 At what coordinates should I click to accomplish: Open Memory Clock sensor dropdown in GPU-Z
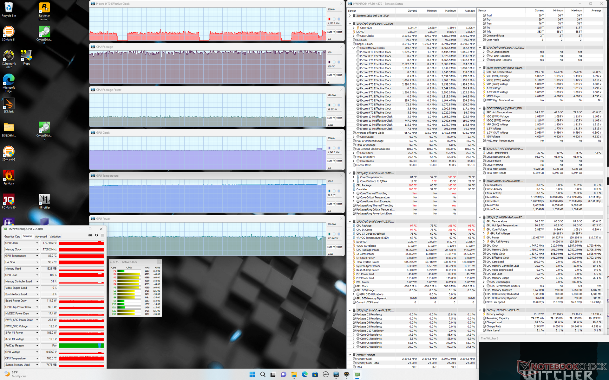click(37, 250)
